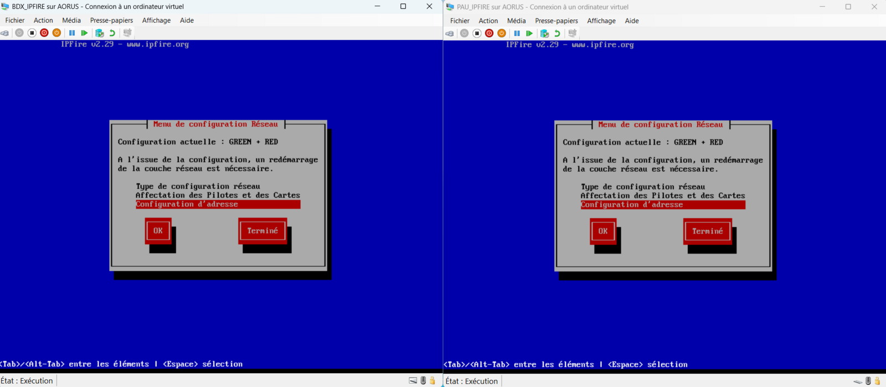Click the green Reset icon in BDX_IPFIRE toolbar
Viewport: 886px width, 387px height.
pos(84,33)
